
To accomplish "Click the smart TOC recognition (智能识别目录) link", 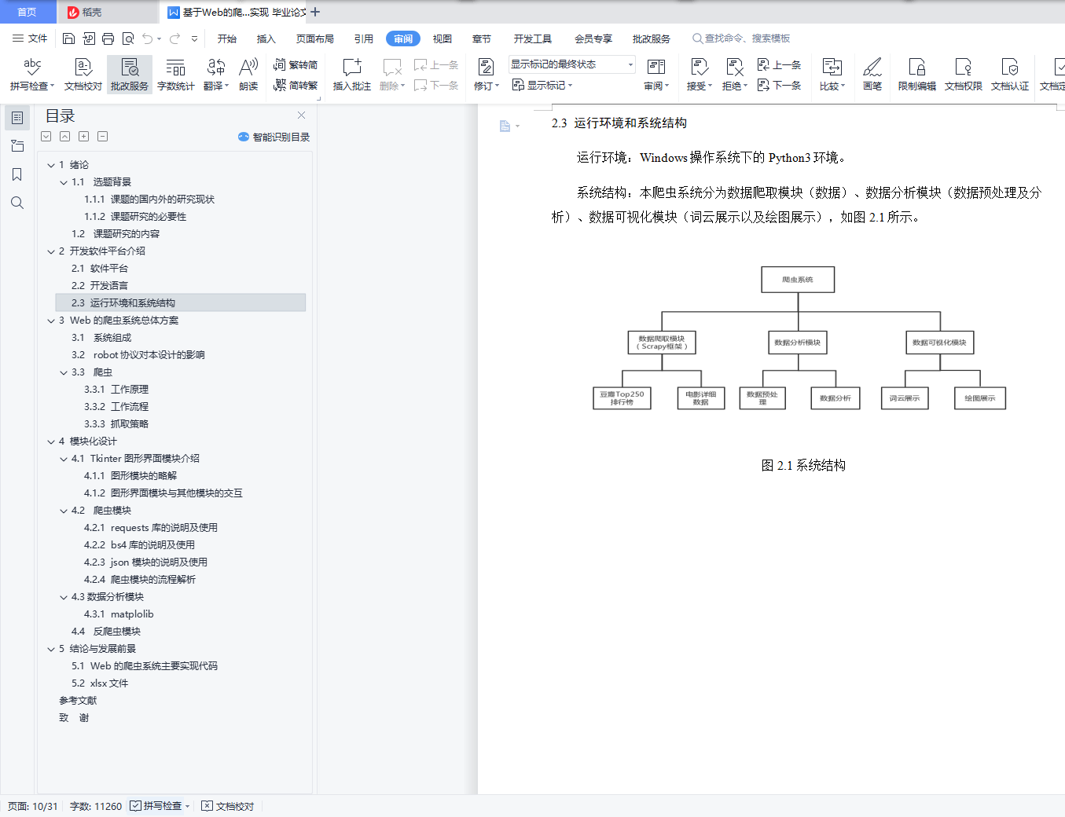I will point(274,137).
